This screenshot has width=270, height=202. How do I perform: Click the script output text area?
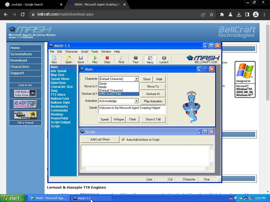(145, 156)
